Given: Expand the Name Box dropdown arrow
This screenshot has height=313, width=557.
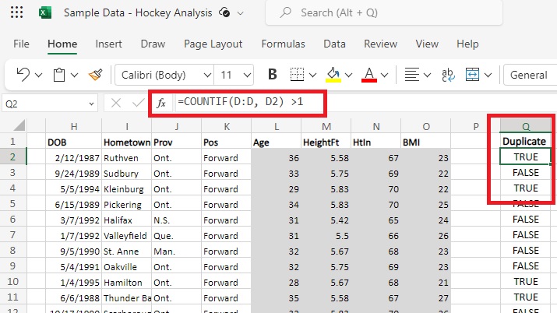Looking at the screenshot, I should pos(91,104).
